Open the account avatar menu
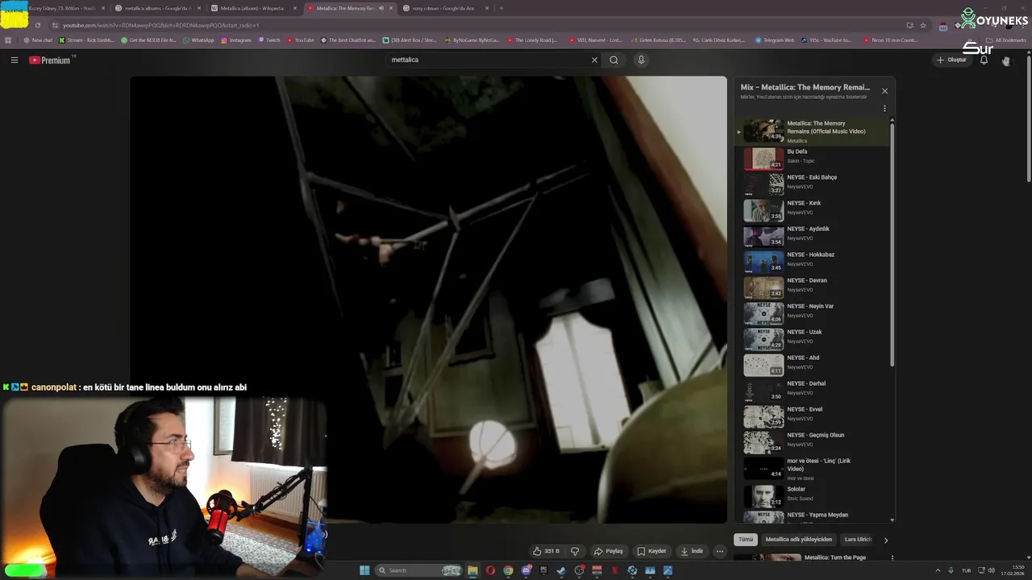1032x580 pixels. 1005,60
